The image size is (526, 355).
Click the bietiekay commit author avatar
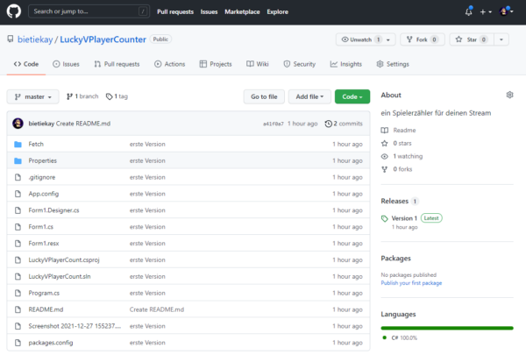pyautogui.click(x=18, y=124)
